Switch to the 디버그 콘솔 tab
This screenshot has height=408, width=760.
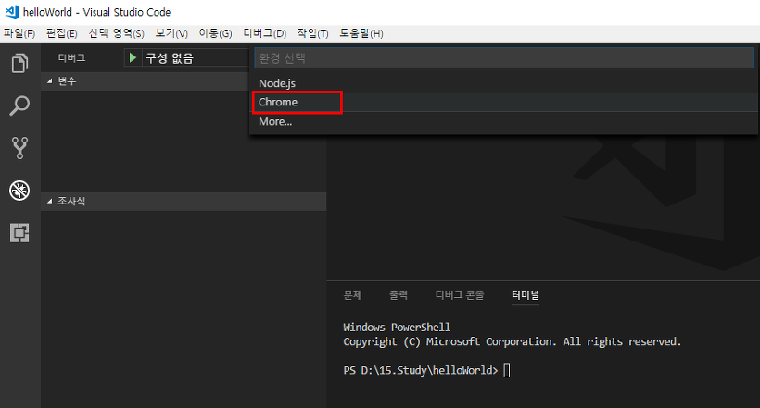[x=460, y=295]
